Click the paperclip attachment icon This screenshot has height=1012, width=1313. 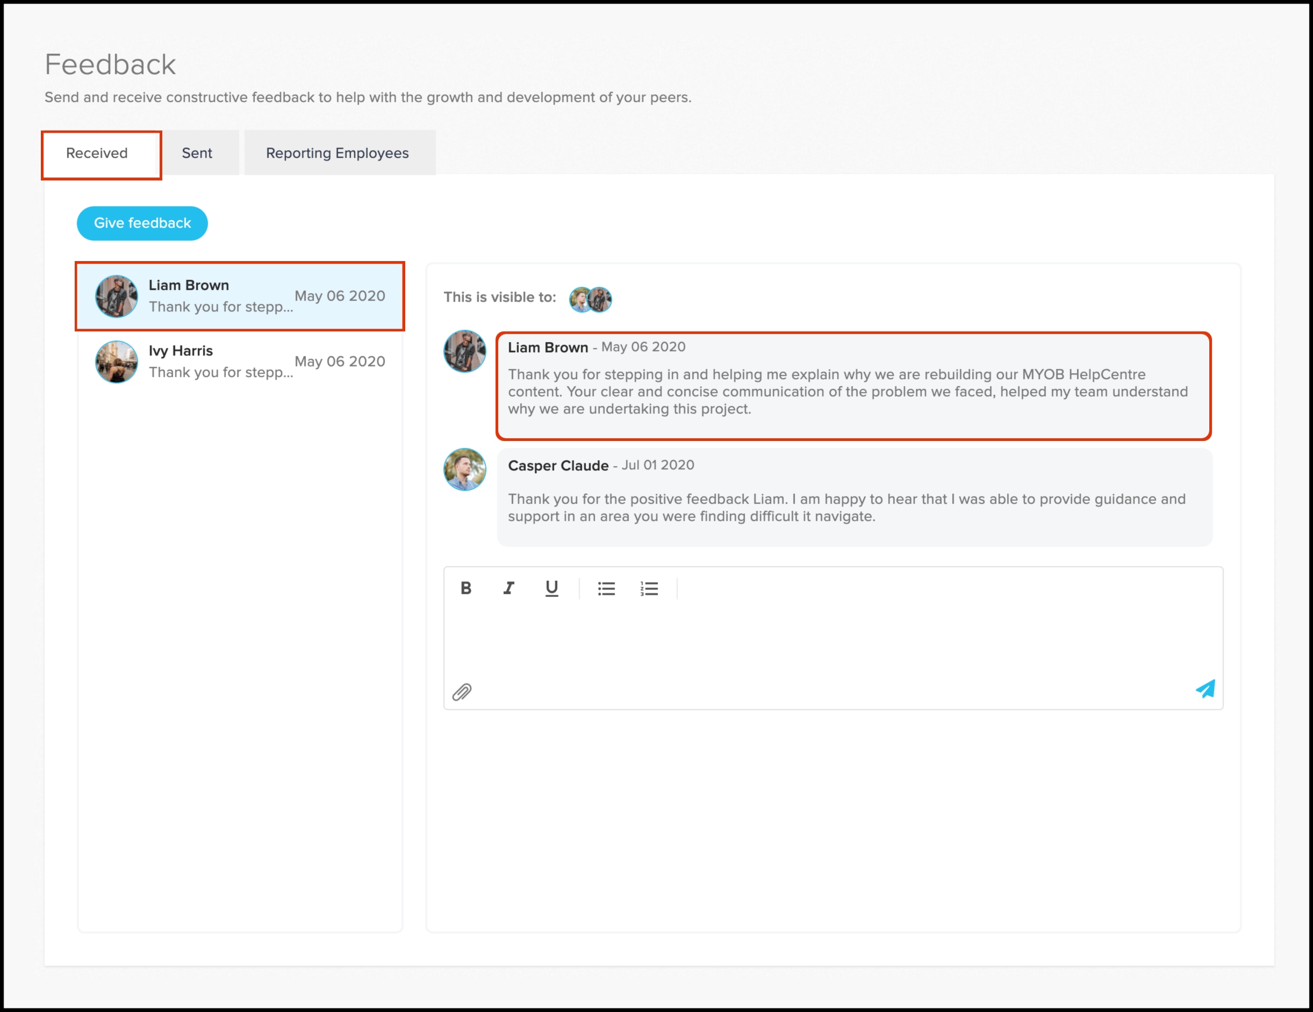[462, 692]
